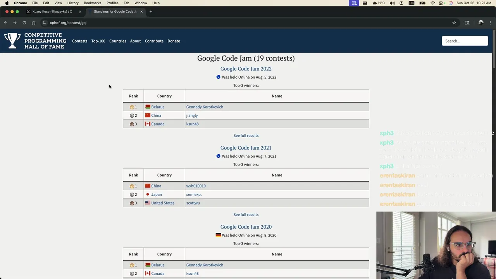The image size is (496, 279).
Task: Open the browser home page
Action: pos(33,23)
